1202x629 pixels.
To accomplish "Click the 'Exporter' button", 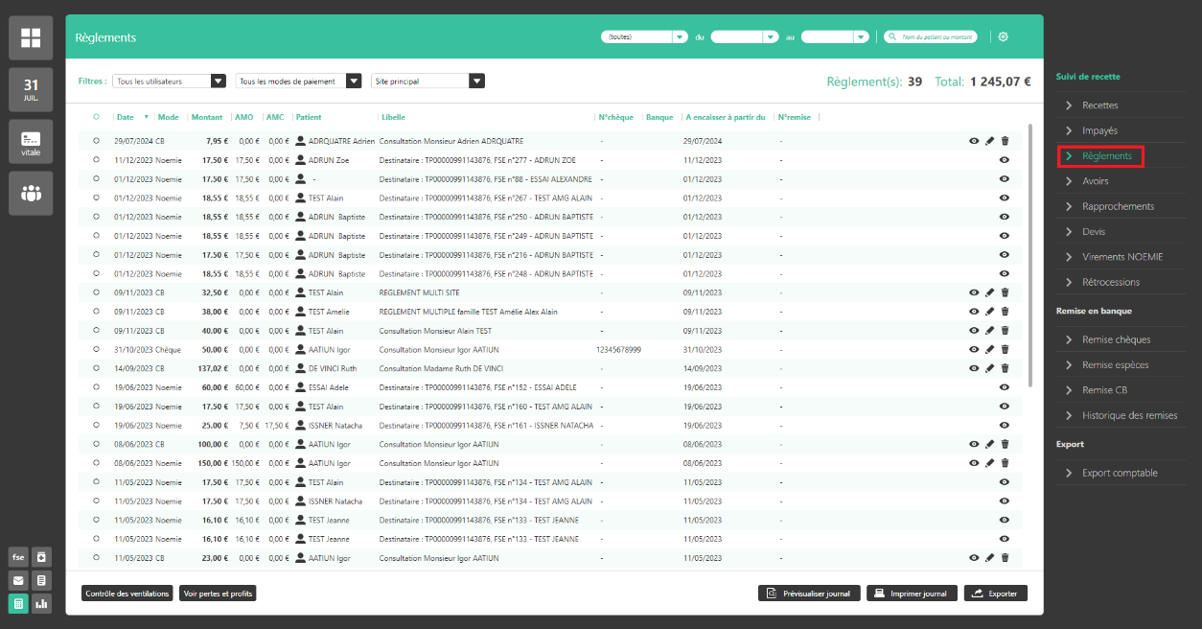I will [x=995, y=594].
